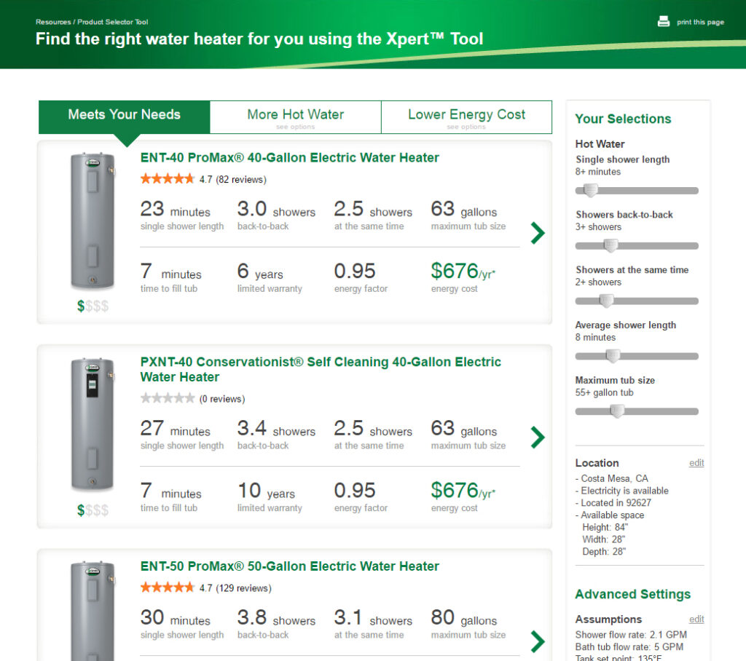The height and width of the screenshot is (661, 746).
Task: Click ENT-40 '6 years' limited warranty
Action: click(x=260, y=272)
